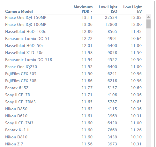Sort by Low Light EV column
Viewport: 156px width, 147px height.
132,9
